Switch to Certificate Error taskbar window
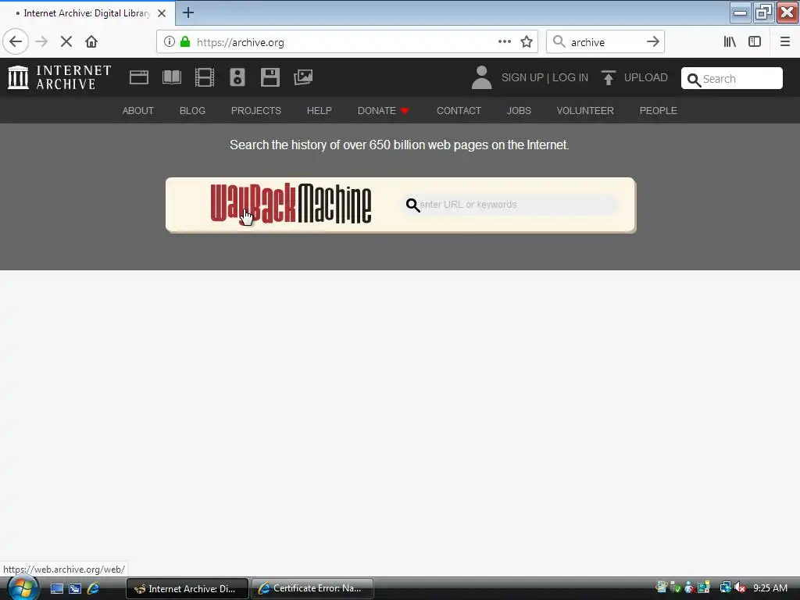800x600 pixels. point(312,588)
